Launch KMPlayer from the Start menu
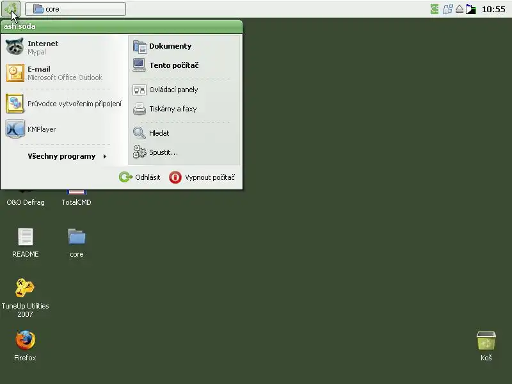Screen dimensions: 512x384 65,129
